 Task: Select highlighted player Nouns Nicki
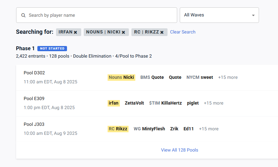pos(121,78)
